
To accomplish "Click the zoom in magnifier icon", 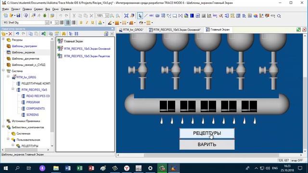I will coord(112,16).
